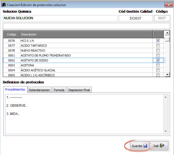Save the protocol with Guardar

[x=140, y=146]
